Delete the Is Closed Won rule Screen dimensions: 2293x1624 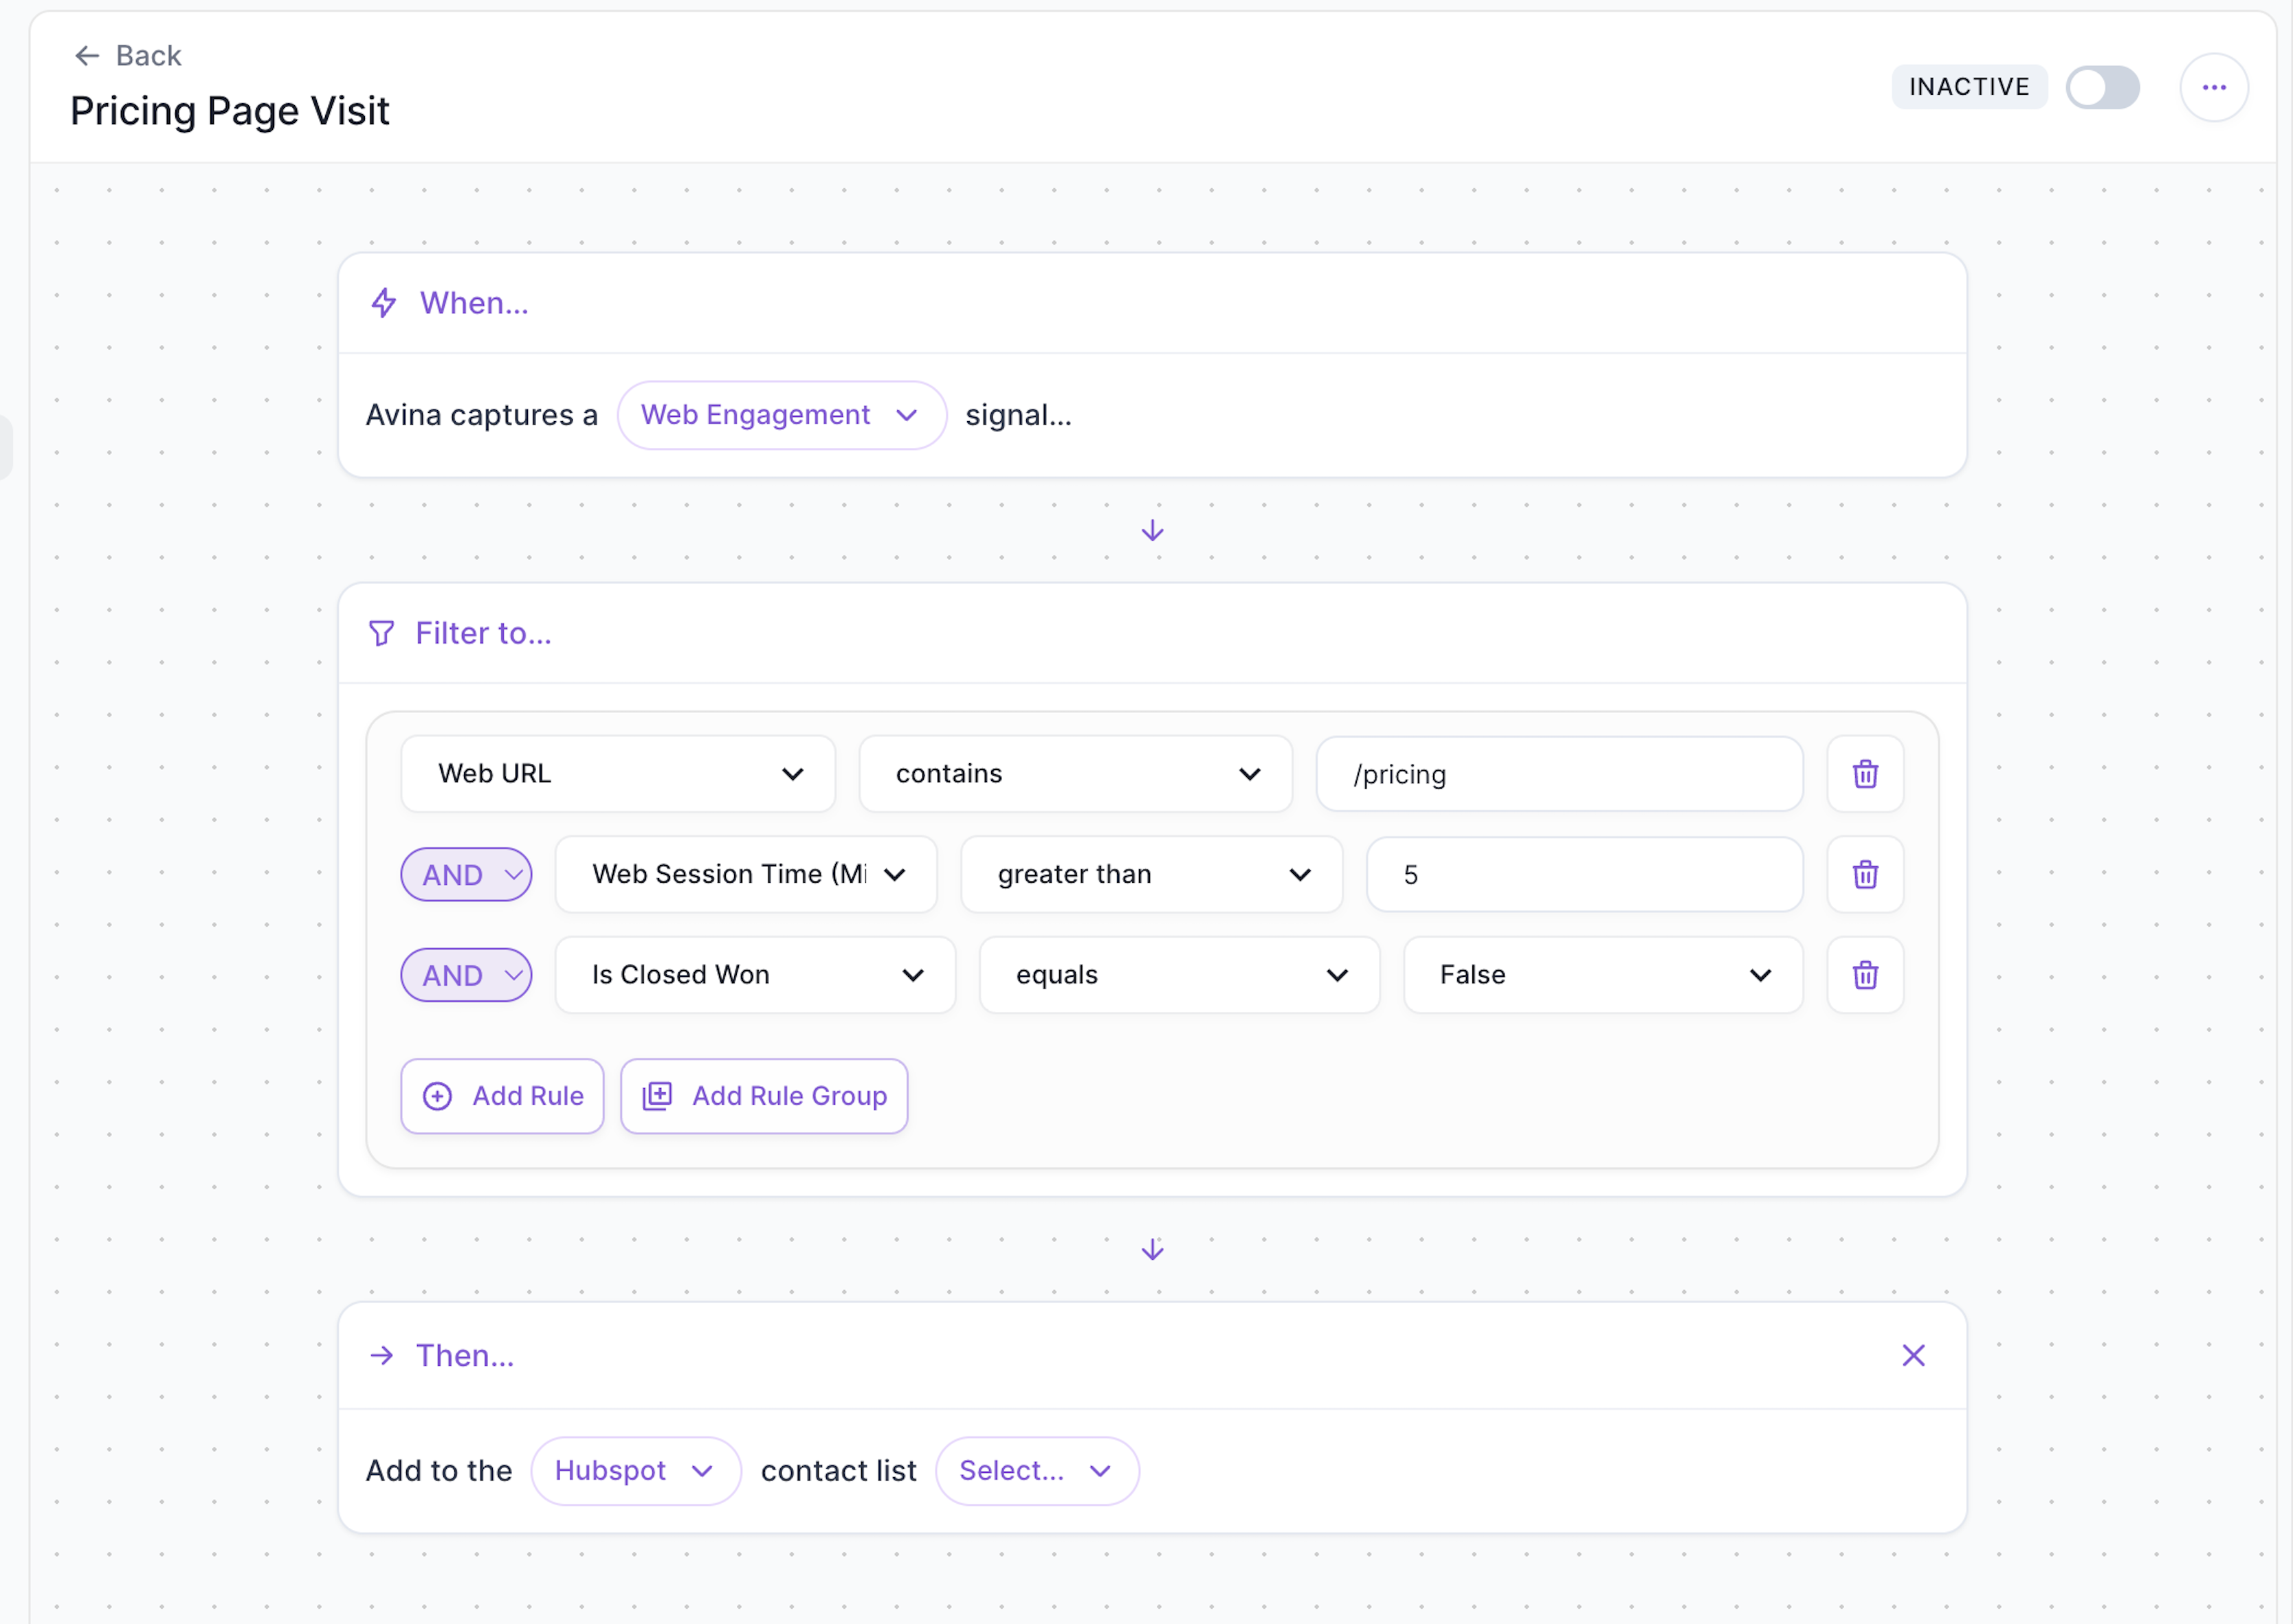click(x=1865, y=975)
